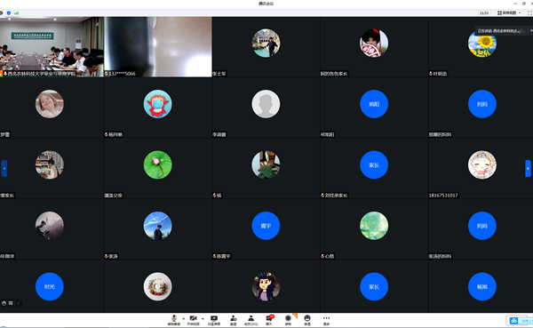Expand camera options arrow

click(203, 319)
